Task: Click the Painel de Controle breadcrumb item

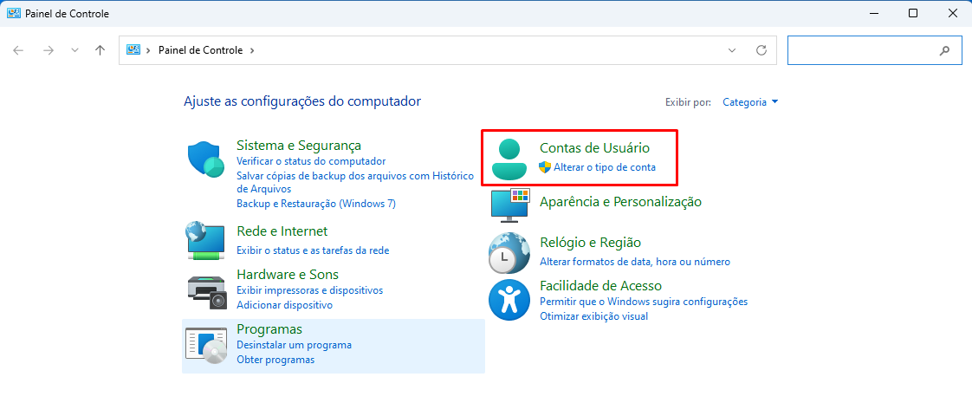Action: pyautogui.click(x=201, y=50)
